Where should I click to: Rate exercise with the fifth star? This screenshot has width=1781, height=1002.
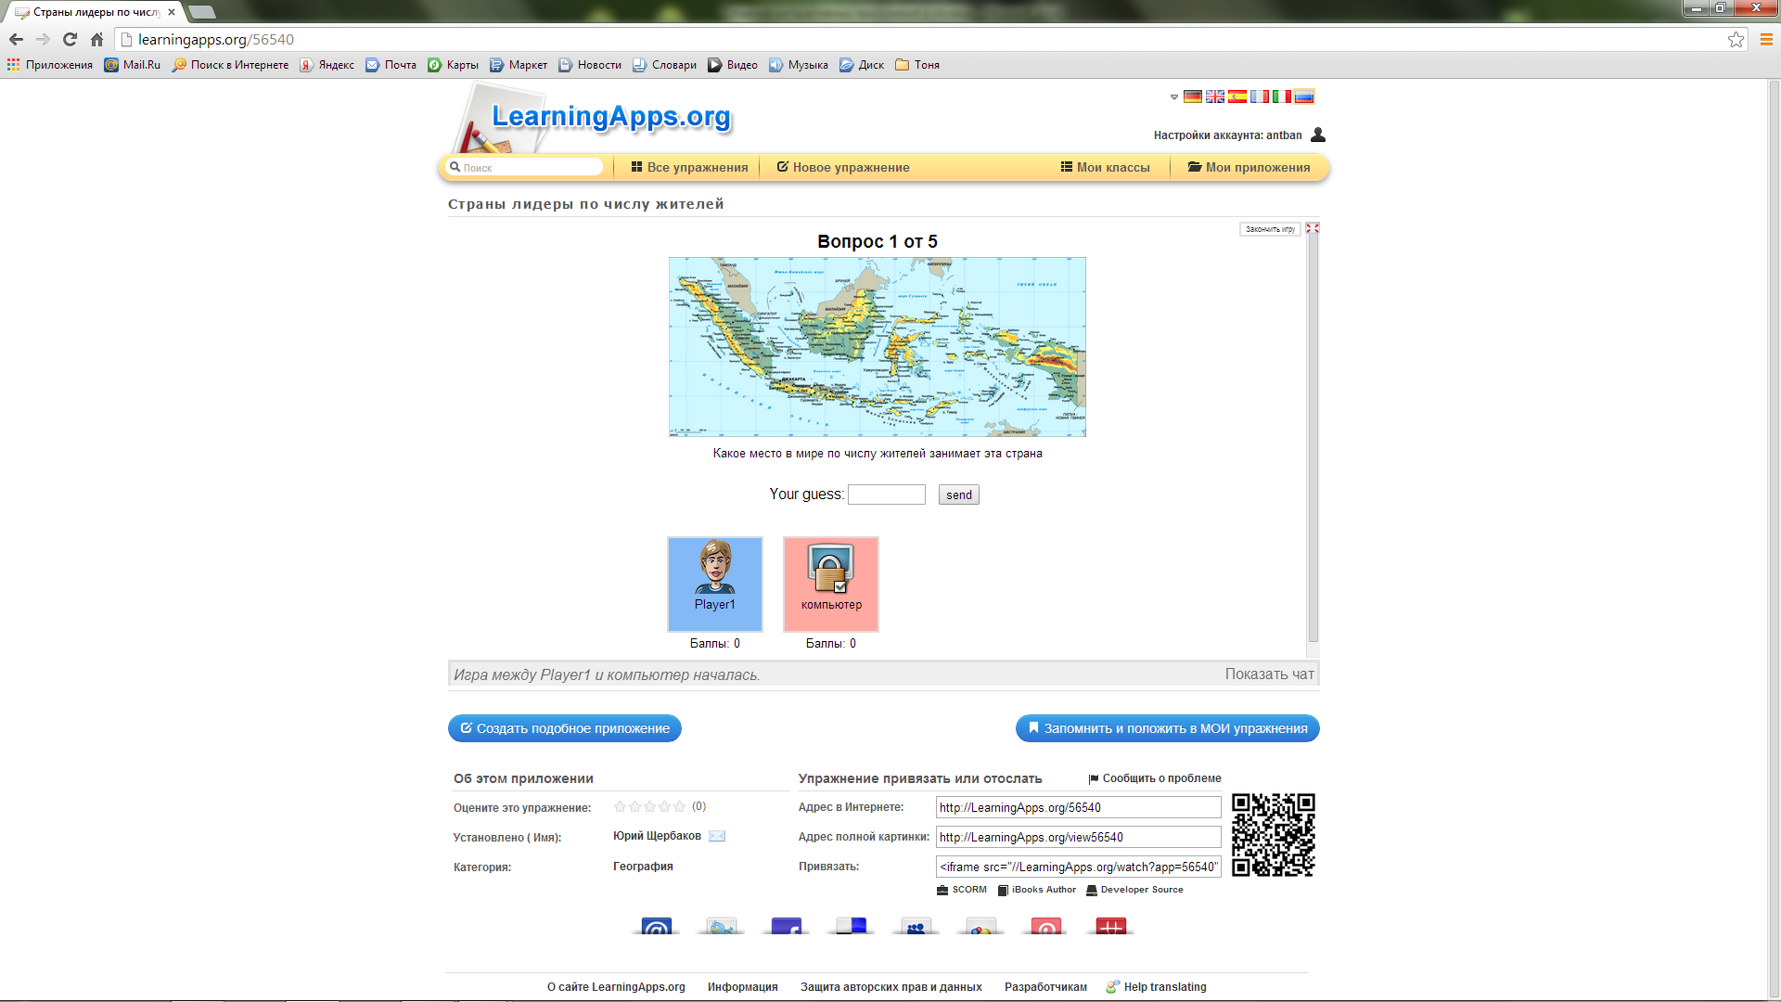pyautogui.click(x=680, y=806)
